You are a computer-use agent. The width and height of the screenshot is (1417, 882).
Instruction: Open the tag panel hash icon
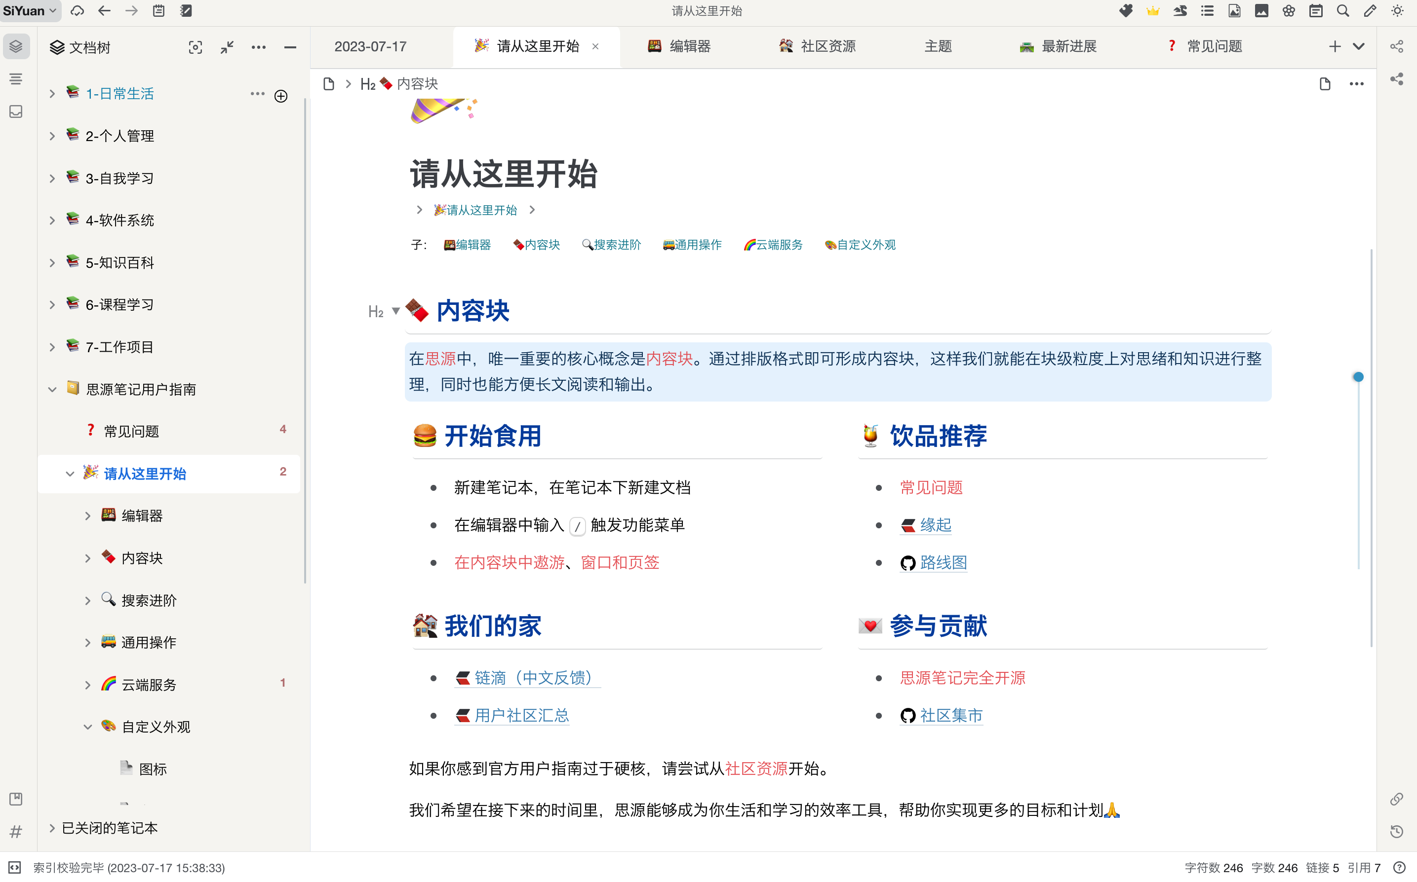pos(16,831)
